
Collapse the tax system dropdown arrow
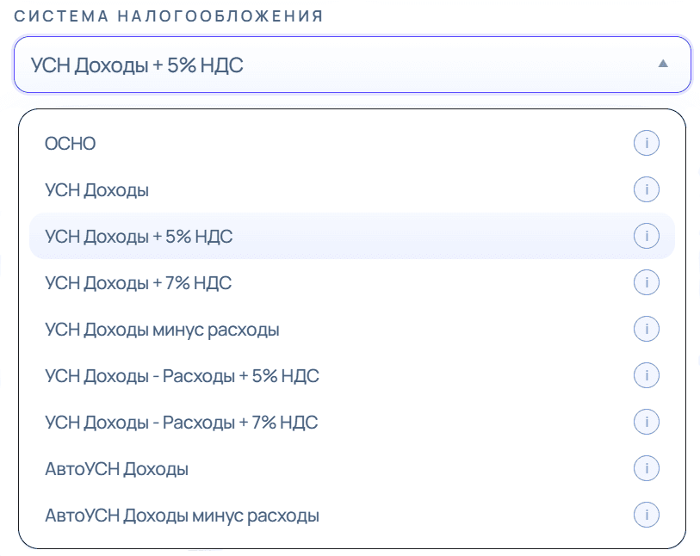[662, 65]
